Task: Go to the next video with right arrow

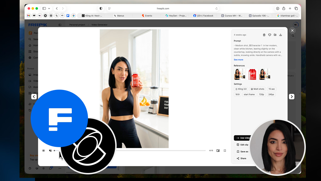Action: coord(291,97)
